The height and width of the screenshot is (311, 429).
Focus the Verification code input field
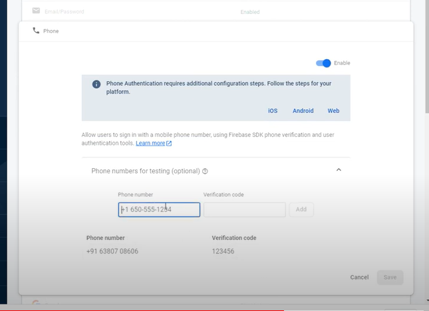tap(244, 210)
